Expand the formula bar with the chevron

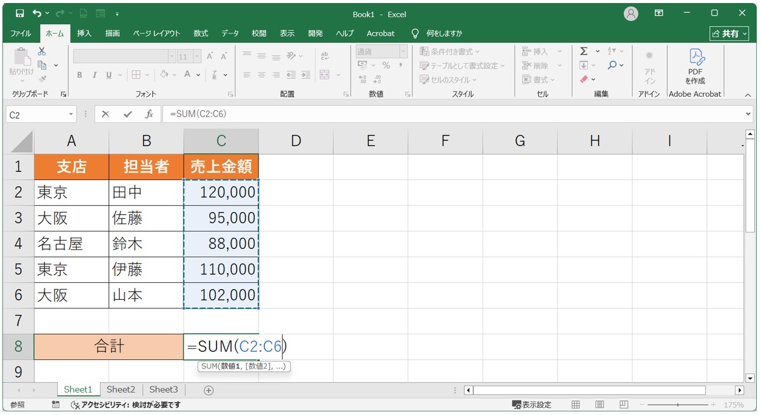(x=748, y=114)
